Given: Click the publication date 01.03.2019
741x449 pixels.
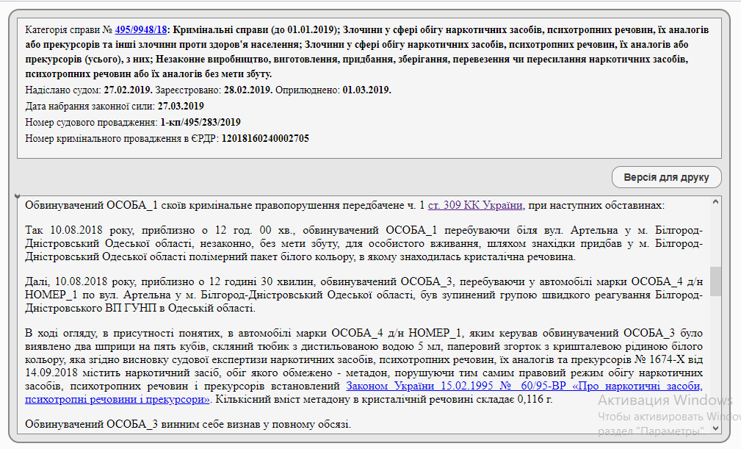Looking at the screenshot, I should 366,90.
